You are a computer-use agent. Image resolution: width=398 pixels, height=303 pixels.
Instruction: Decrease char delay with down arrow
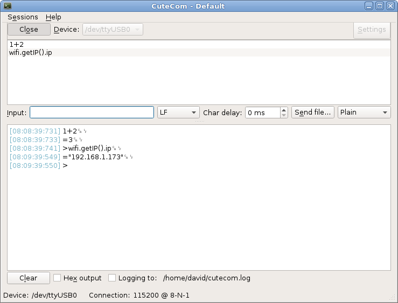coord(284,115)
